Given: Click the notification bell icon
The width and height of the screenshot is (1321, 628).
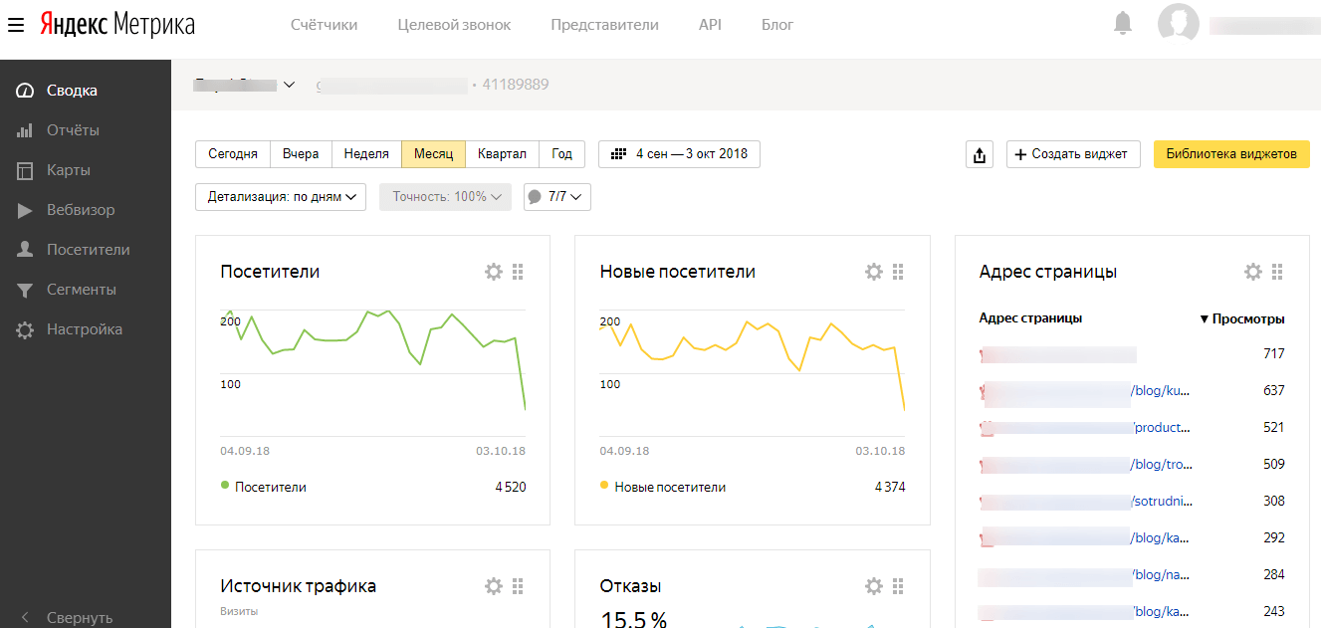Looking at the screenshot, I should tap(1122, 24).
